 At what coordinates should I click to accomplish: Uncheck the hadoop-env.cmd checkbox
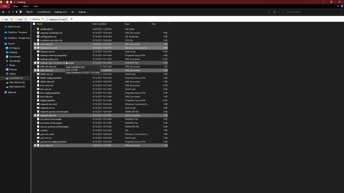[x=35, y=48]
